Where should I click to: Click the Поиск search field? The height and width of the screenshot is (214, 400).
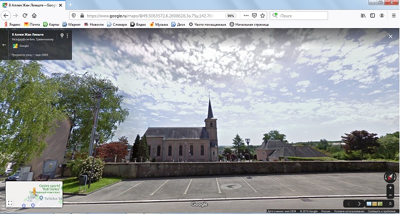pos(299,16)
